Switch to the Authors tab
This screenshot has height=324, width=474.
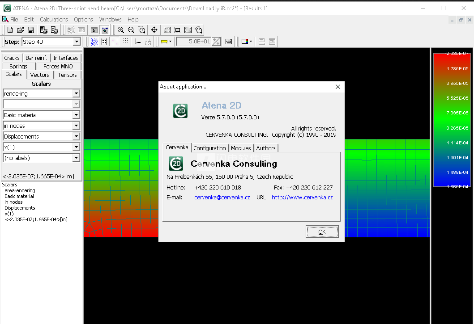[x=266, y=148]
